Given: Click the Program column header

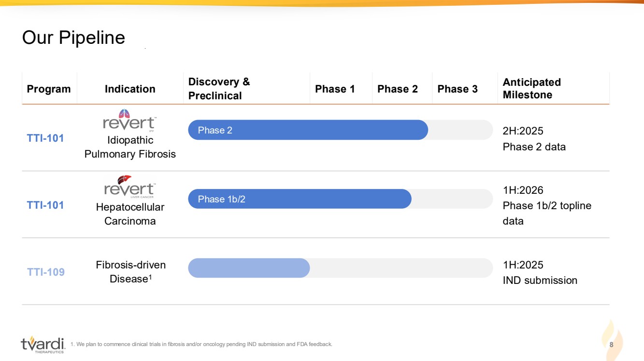Looking at the screenshot, I should pos(49,89).
